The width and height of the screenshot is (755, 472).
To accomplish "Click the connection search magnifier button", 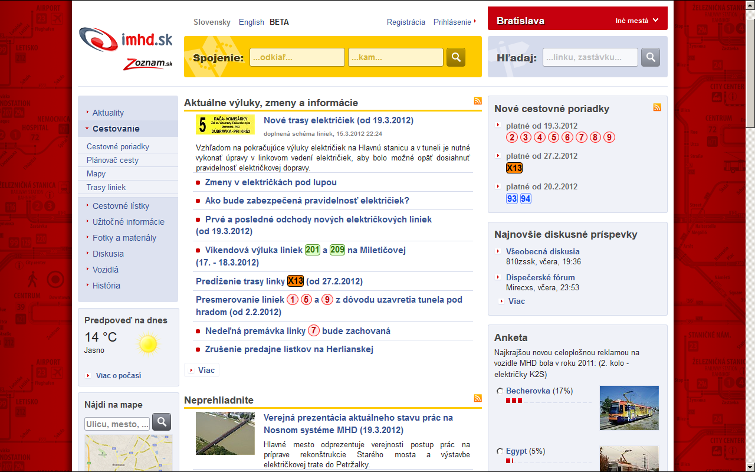I will (455, 57).
